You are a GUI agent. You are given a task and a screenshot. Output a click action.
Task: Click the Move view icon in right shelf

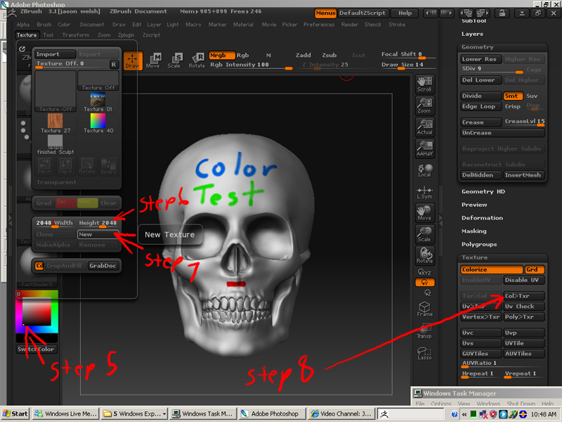point(425,213)
